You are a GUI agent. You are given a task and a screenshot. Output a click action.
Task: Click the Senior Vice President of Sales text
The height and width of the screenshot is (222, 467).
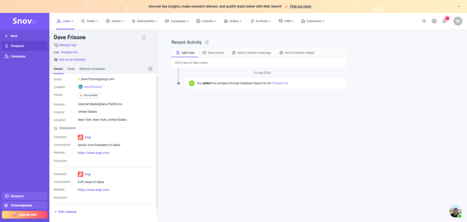tap(99, 145)
